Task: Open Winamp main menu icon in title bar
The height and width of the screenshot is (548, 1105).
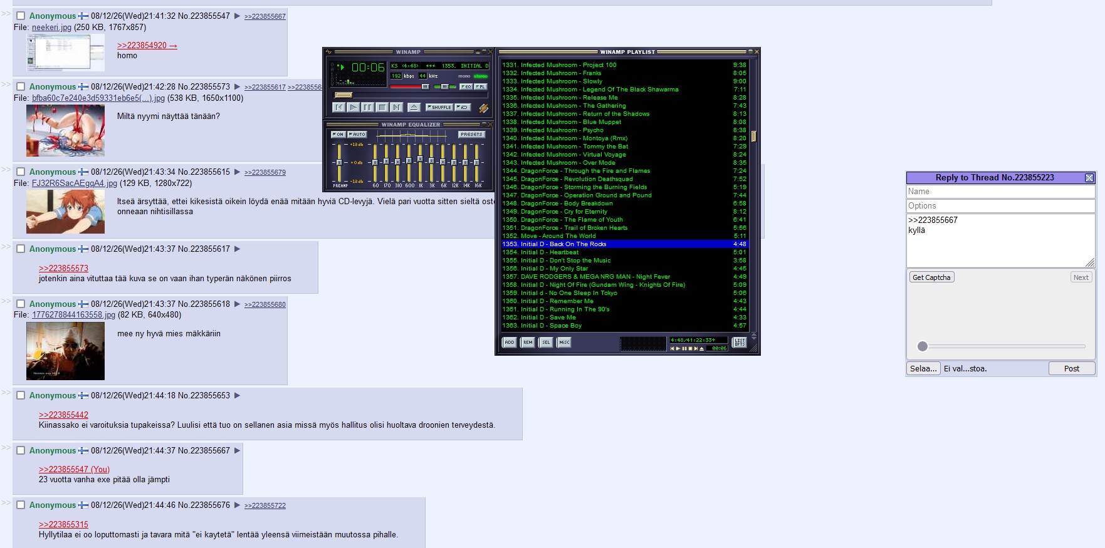Action: 329,52
